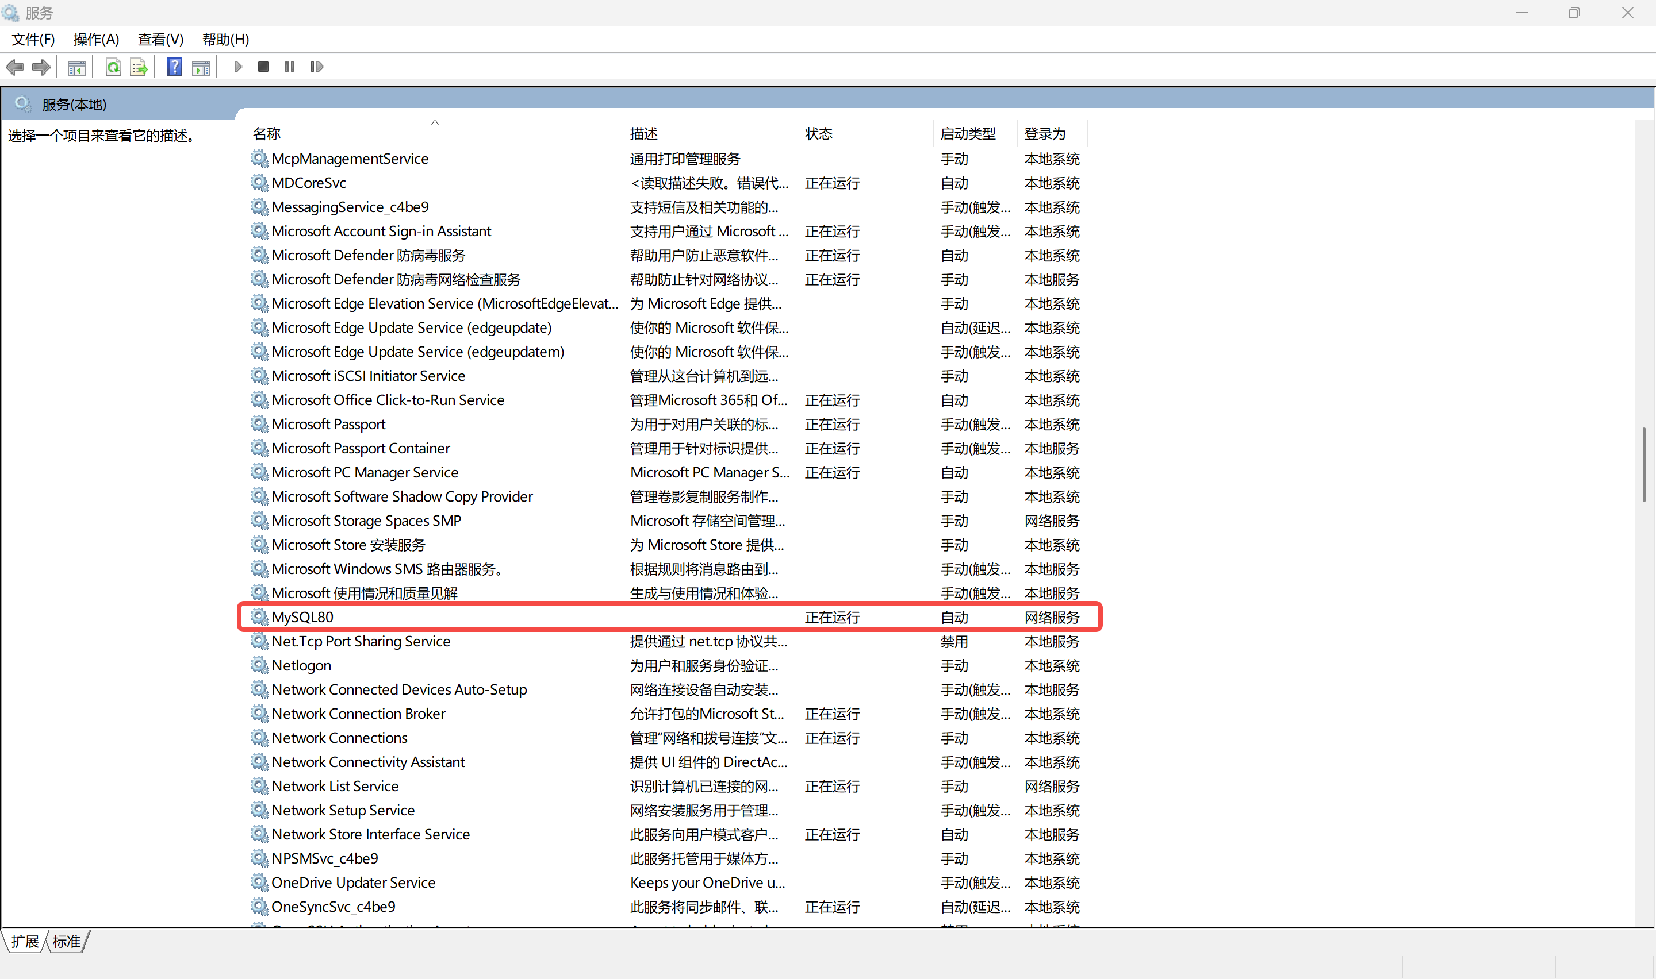Image resolution: width=1656 pixels, height=979 pixels.
Task: Sort by the 启动类型 column header
Action: click(968, 134)
